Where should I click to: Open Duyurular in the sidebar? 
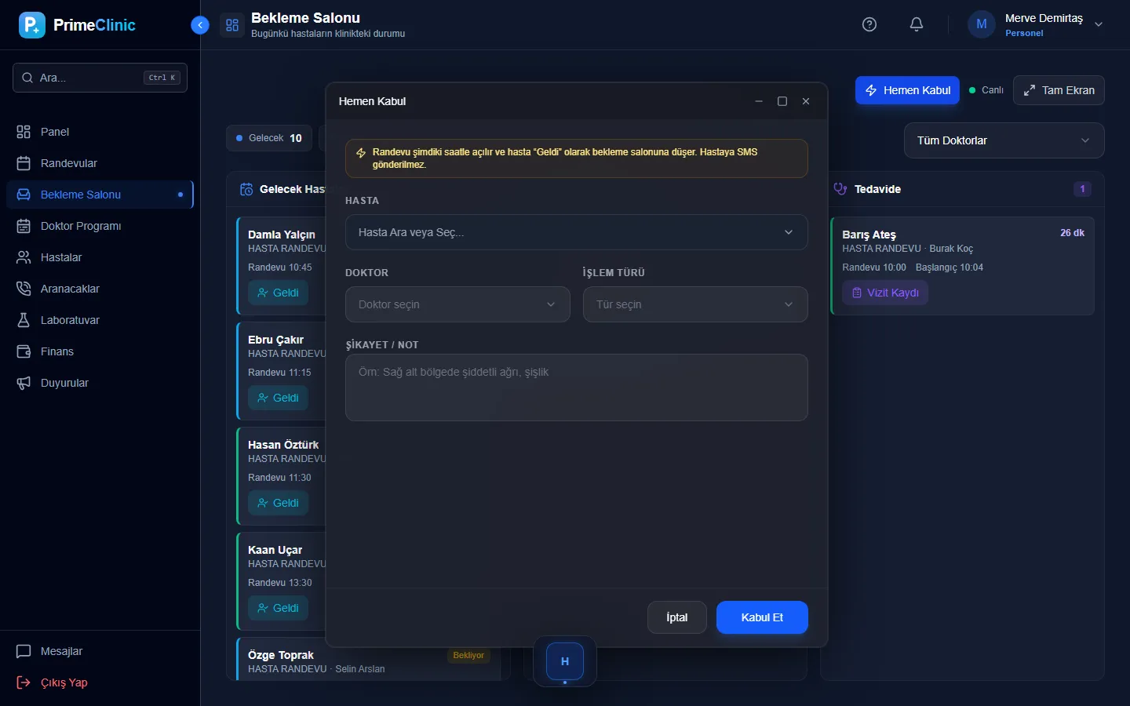point(100,383)
